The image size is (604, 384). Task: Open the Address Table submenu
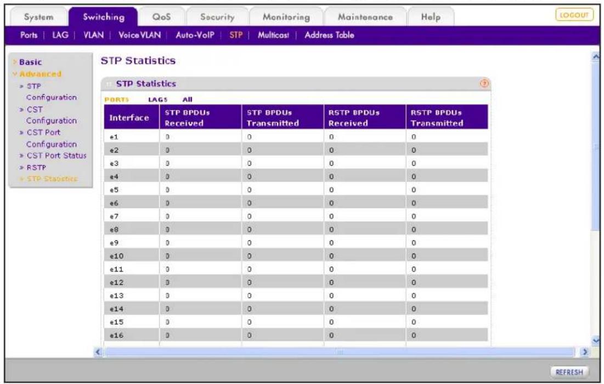click(x=329, y=35)
